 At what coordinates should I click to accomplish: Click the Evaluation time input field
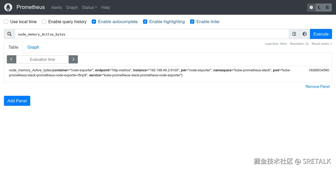tap(42, 59)
